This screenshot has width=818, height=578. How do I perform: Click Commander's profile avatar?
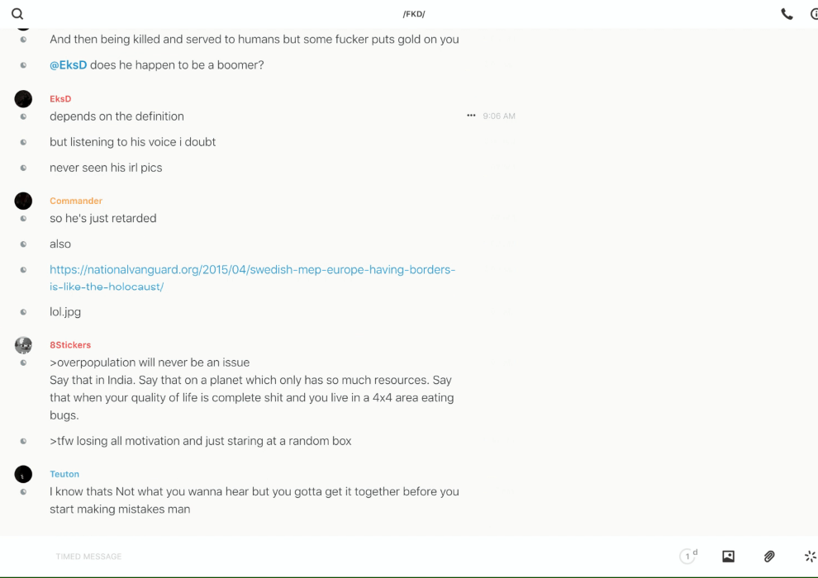pos(23,201)
